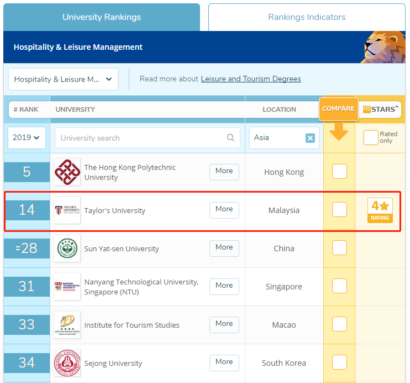Click More for Sejong University
The width and height of the screenshot is (410, 383).
[x=224, y=363]
